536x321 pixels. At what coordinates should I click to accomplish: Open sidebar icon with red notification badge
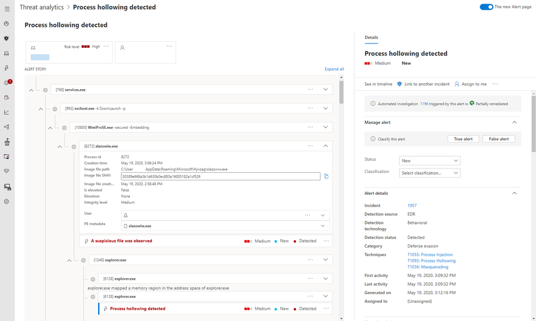click(7, 82)
